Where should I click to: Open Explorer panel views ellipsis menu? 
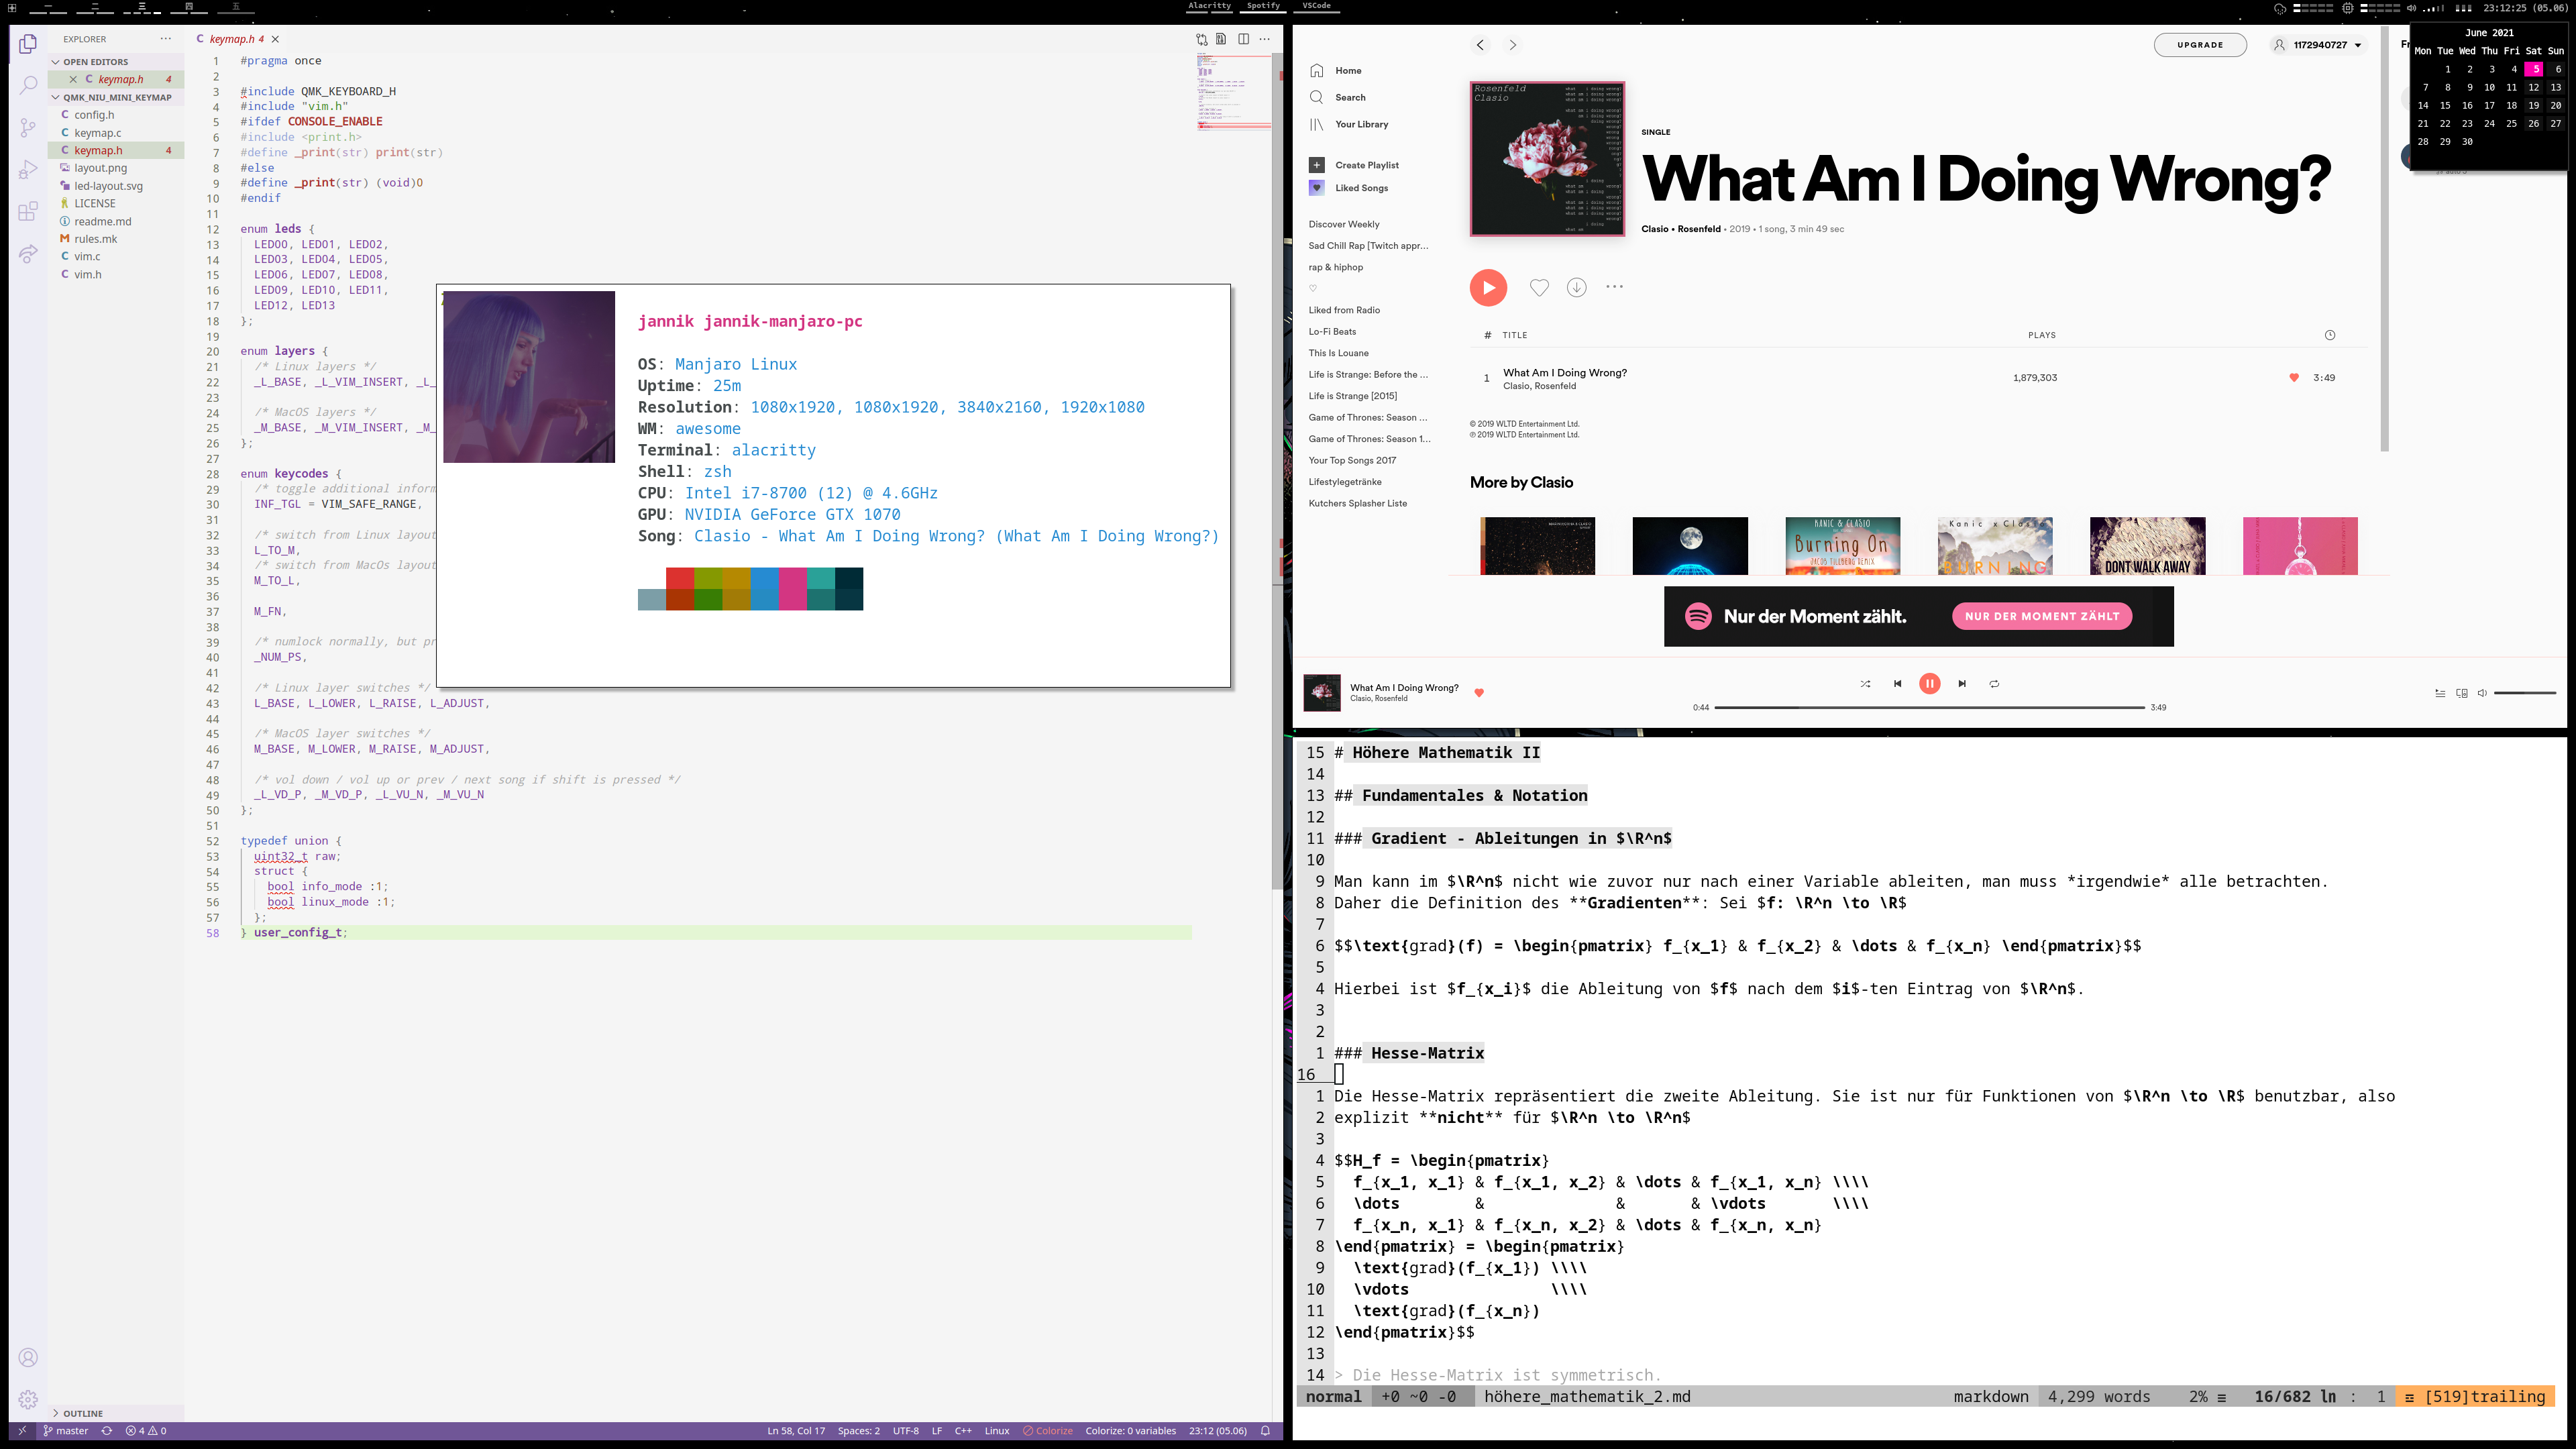point(166,39)
